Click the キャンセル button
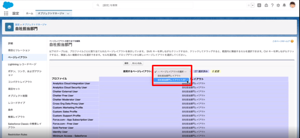The image size is (300, 138). [137, 63]
